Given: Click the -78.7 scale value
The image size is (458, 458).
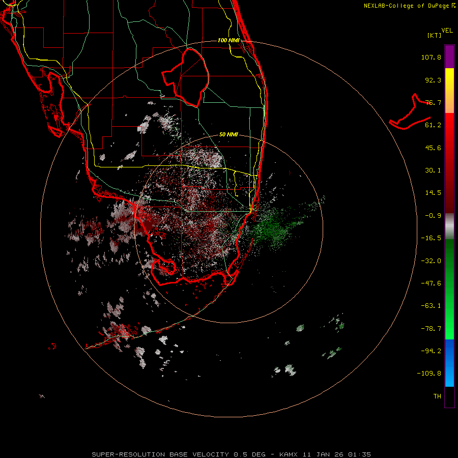Looking at the screenshot, I should 431,329.
